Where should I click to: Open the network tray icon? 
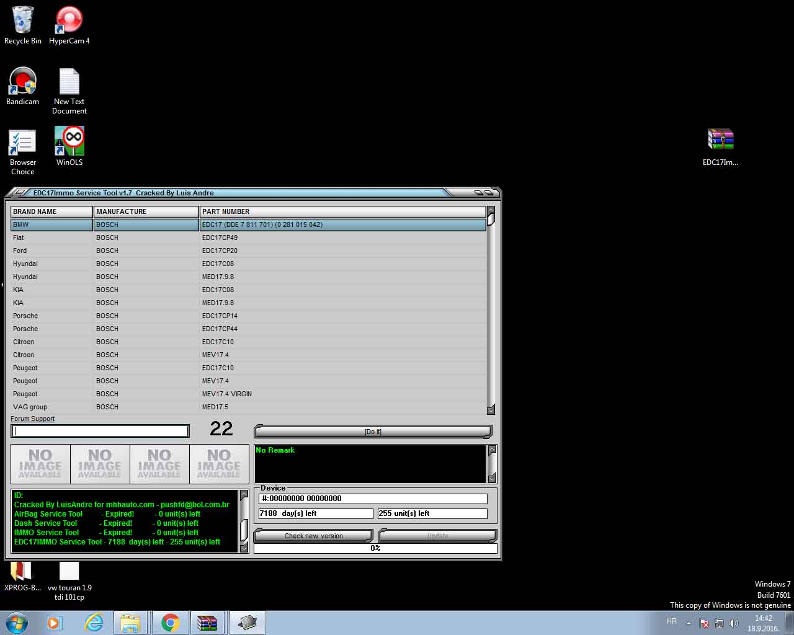point(719,623)
